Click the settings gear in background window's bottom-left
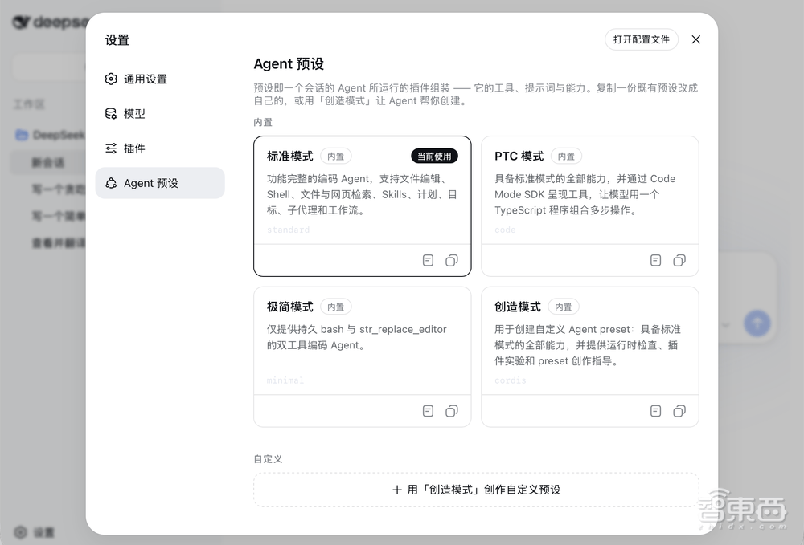Image resolution: width=804 pixels, height=545 pixels. coord(21,532)
